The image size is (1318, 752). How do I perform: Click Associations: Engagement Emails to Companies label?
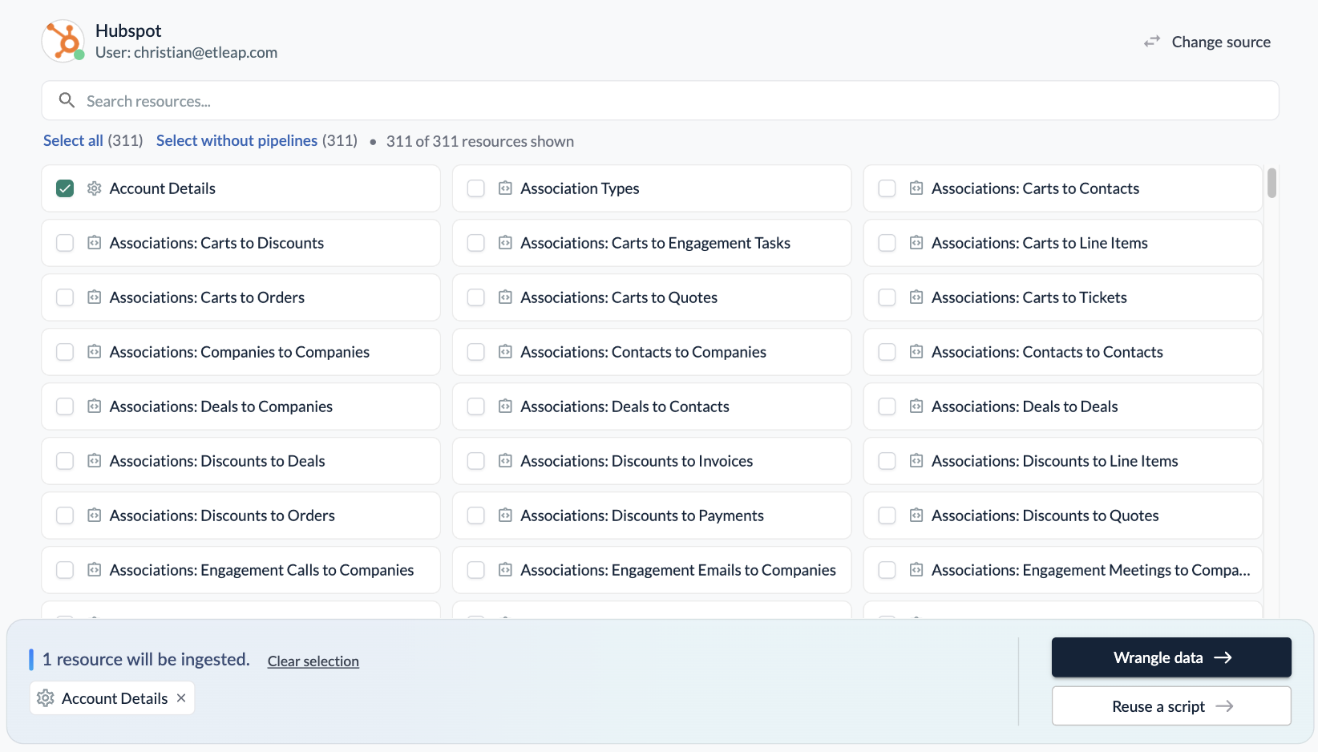678,570
